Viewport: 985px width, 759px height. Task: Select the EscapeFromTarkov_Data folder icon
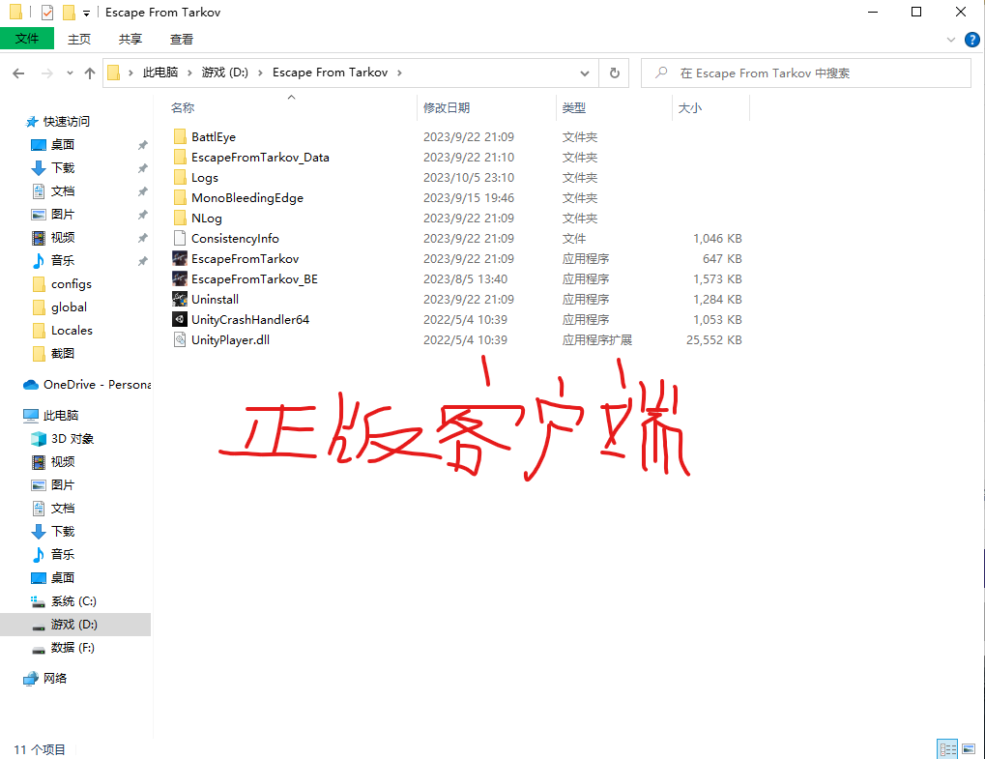180,157
